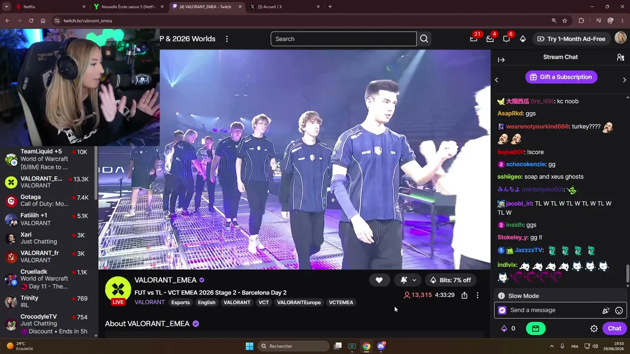Click Gift a Subscription button
Screen dimensions: 630x354
coord(561,77)
